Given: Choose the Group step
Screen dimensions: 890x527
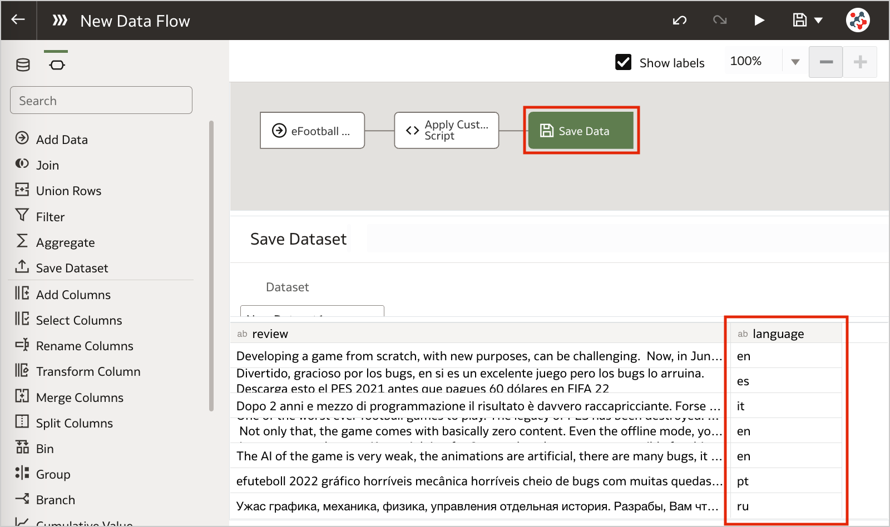Looking at the screenshot, I should (43, 474).
